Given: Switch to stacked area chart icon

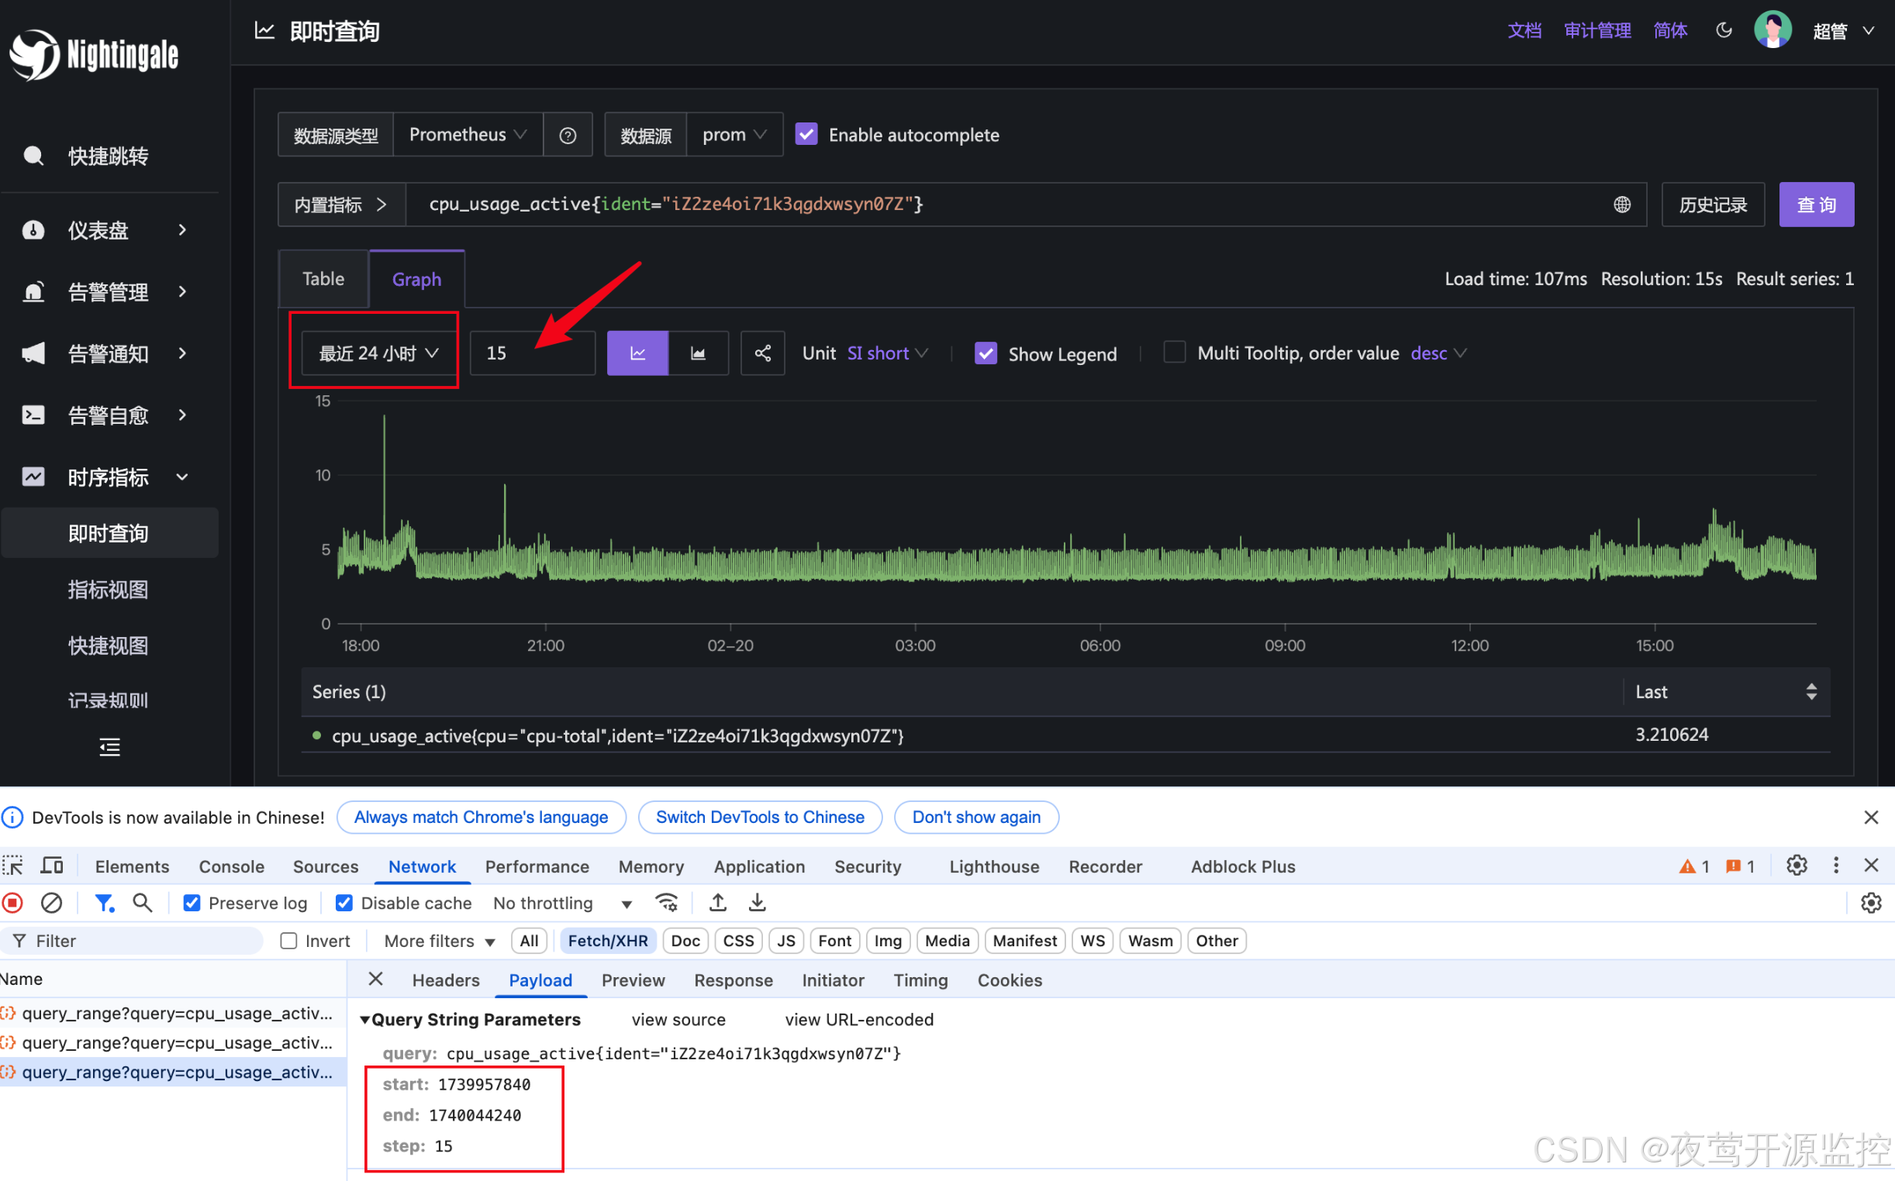Looking at the screenshot, I should coord(698,353).
